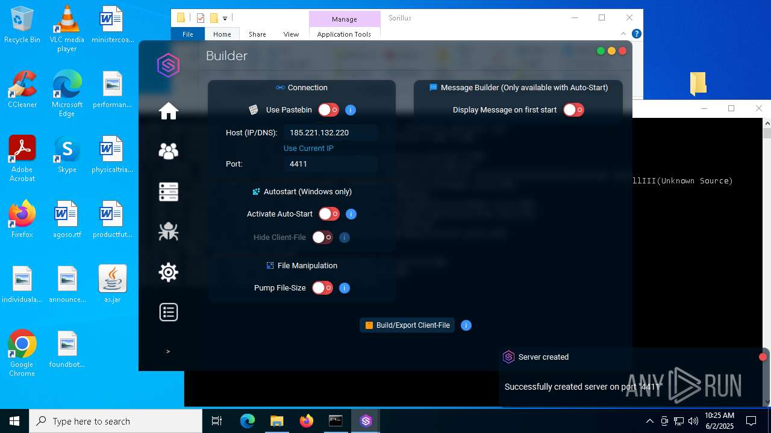Screen dimensions: 771x433
Task: Open Explorer help question icon
Action: [x=636, y=34]
